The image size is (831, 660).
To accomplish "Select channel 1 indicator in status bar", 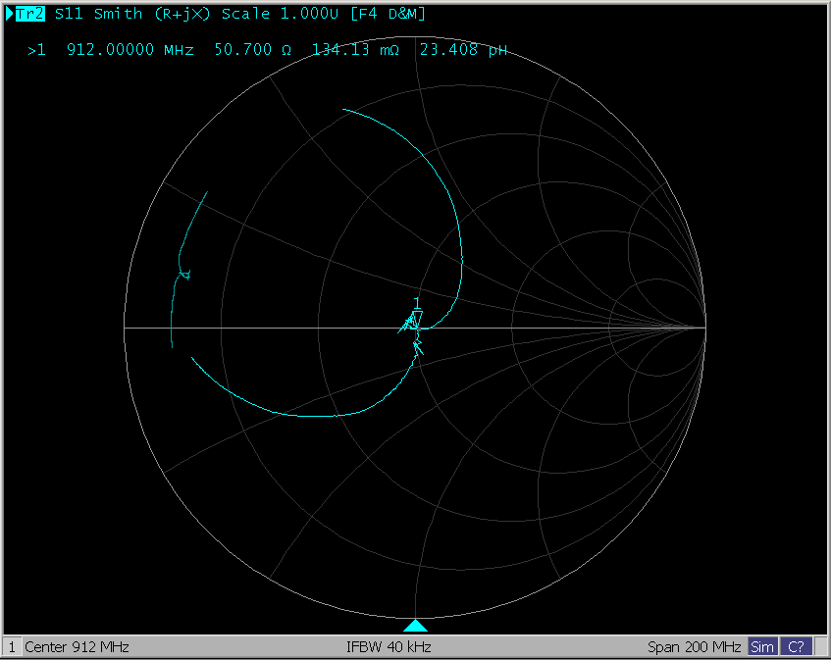I will (12, 647).
